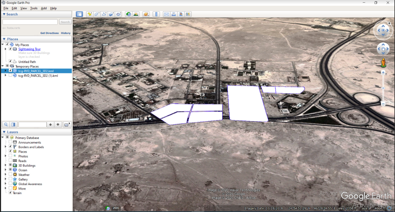This screenshot has height=212, width=395.
Task: Open the planet switcher (Earth, Sky, Mars)
Action: tap(146, 14)
